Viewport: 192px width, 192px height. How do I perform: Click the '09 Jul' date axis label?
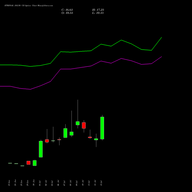click(77, 183)
